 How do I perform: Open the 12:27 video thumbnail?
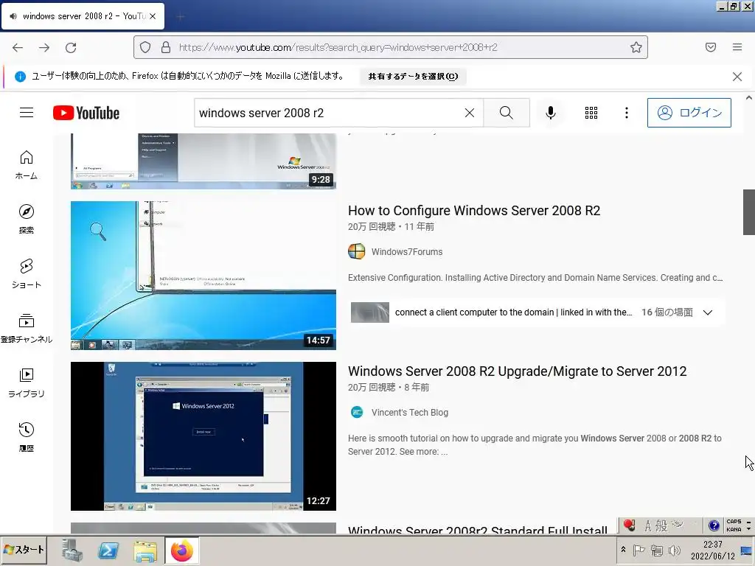point(203,436)
